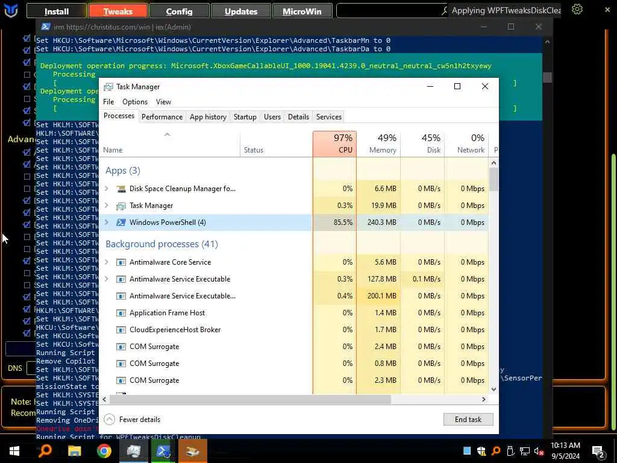Click the Task Manager process row icon

point(121,206)
